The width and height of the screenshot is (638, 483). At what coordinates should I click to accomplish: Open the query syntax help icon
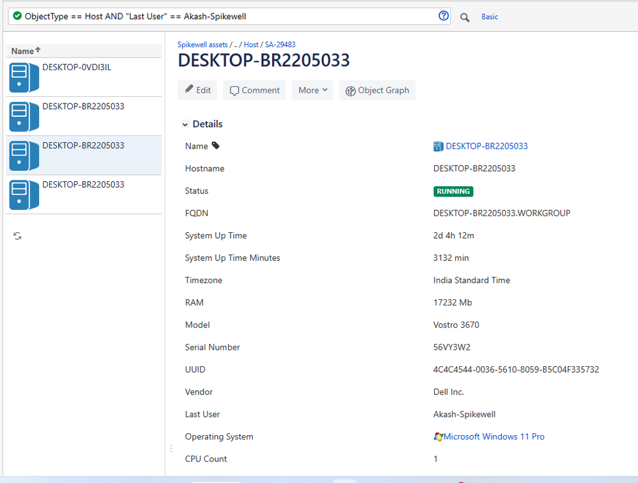tap(443, 16)
